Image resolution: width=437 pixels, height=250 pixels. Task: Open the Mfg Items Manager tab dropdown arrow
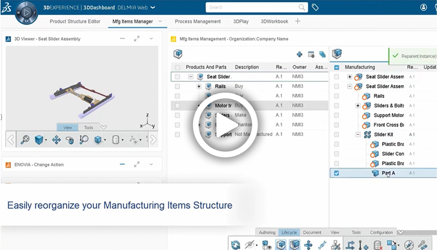(160, 21)
